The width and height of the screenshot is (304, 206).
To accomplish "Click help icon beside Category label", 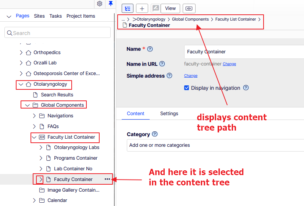I will tap(155, 134).
